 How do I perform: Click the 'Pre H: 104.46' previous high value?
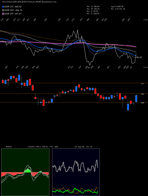tap(93, 9)
